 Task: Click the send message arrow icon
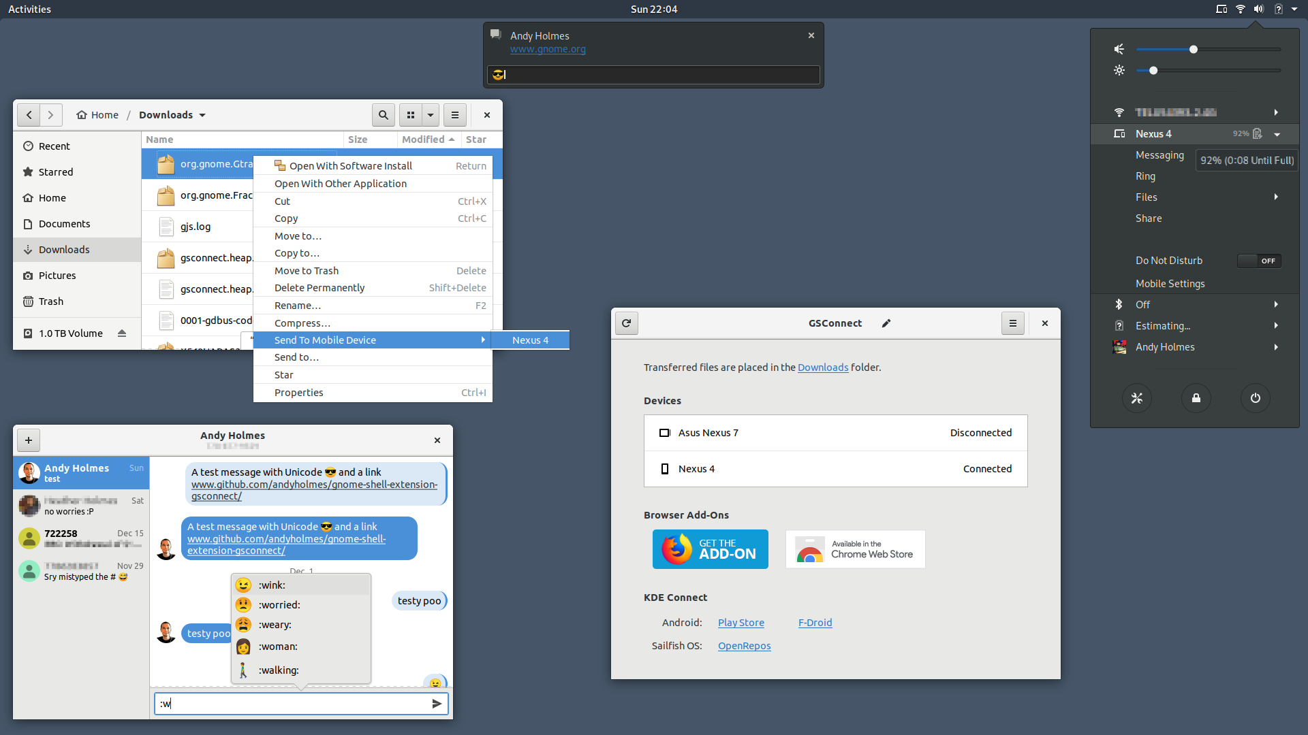pos(436,703)
